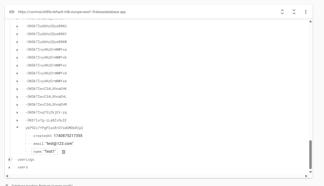This screenshot has width=324, height=186.
Task: Delete the name field with trash icon
Action: coord(63,152)
